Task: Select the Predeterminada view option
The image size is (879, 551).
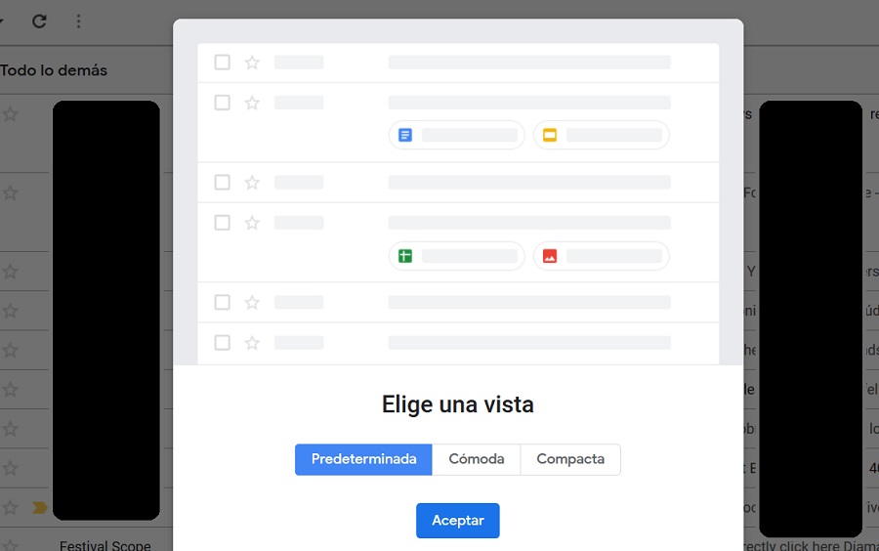Action: (x=363, y=459)
